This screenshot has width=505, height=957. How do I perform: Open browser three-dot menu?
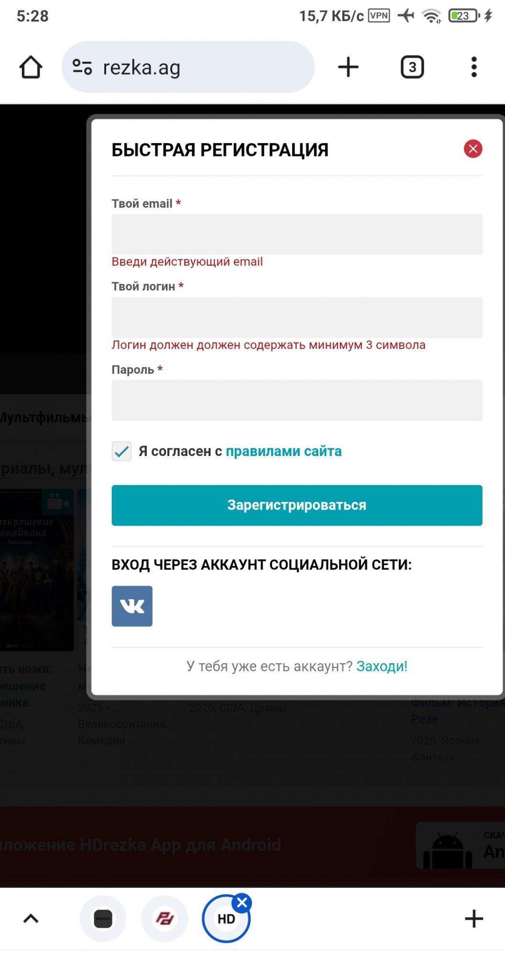coord(474,67)
